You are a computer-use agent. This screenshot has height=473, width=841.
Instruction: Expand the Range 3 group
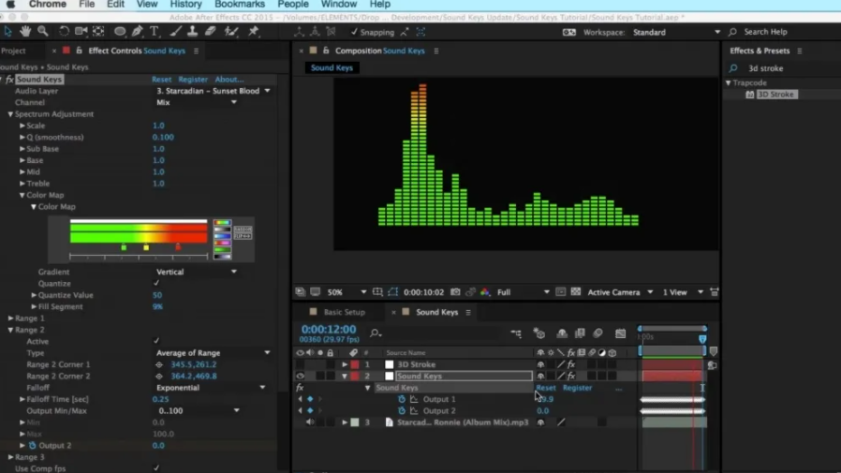(x=10, y=457)
